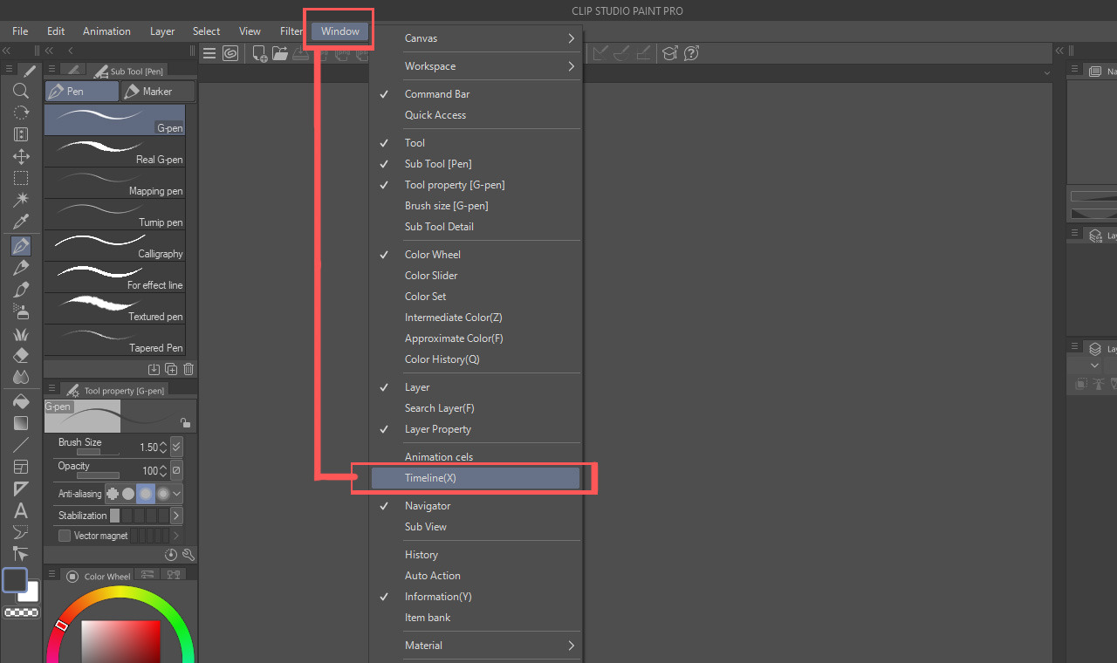Image resolution: width=1117 pixels, height=663 pixels.
Task: Select the Pencil tool
Action: coord(21,268)
